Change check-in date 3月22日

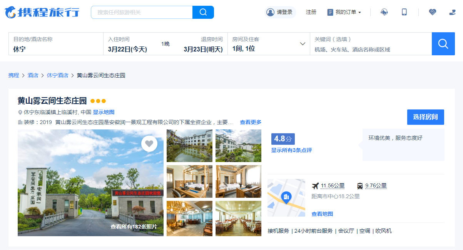[x=127, y=49]
